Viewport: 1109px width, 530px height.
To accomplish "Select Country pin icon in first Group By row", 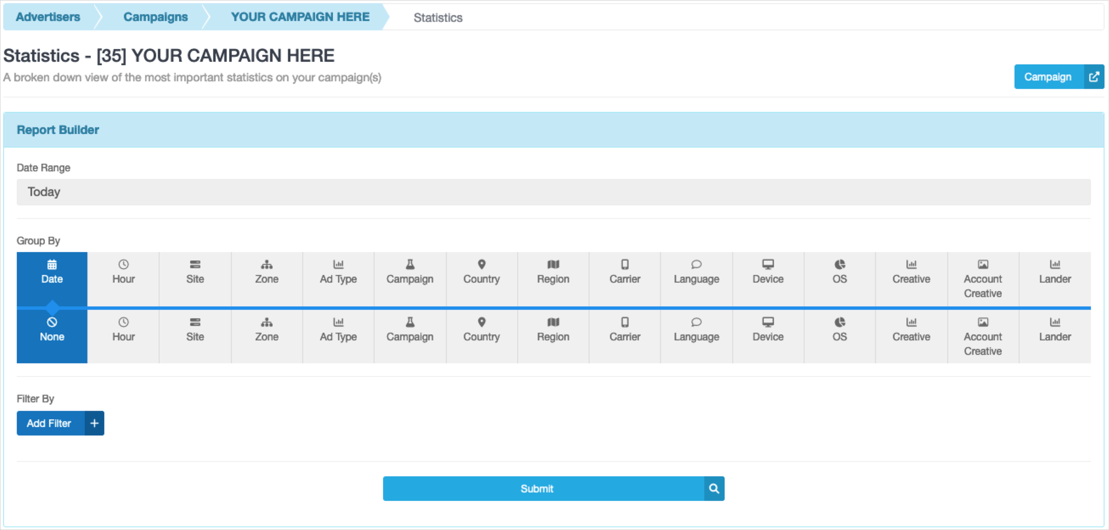I will point(481,264).
